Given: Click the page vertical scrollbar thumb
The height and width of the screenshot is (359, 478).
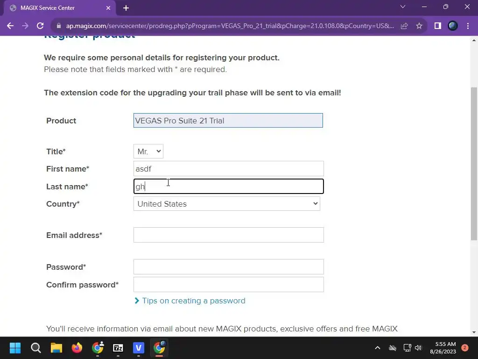Looking at the screenshot, I should point(474,164).
